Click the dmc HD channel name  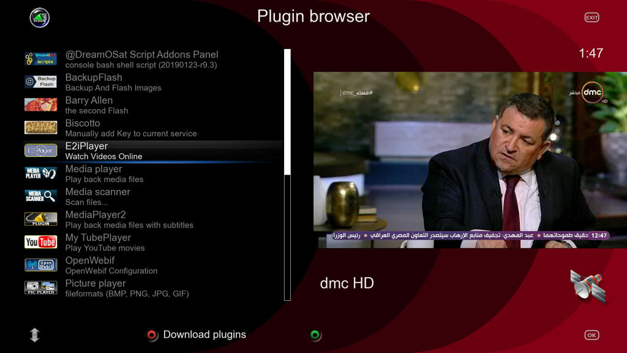click(347, 283)
